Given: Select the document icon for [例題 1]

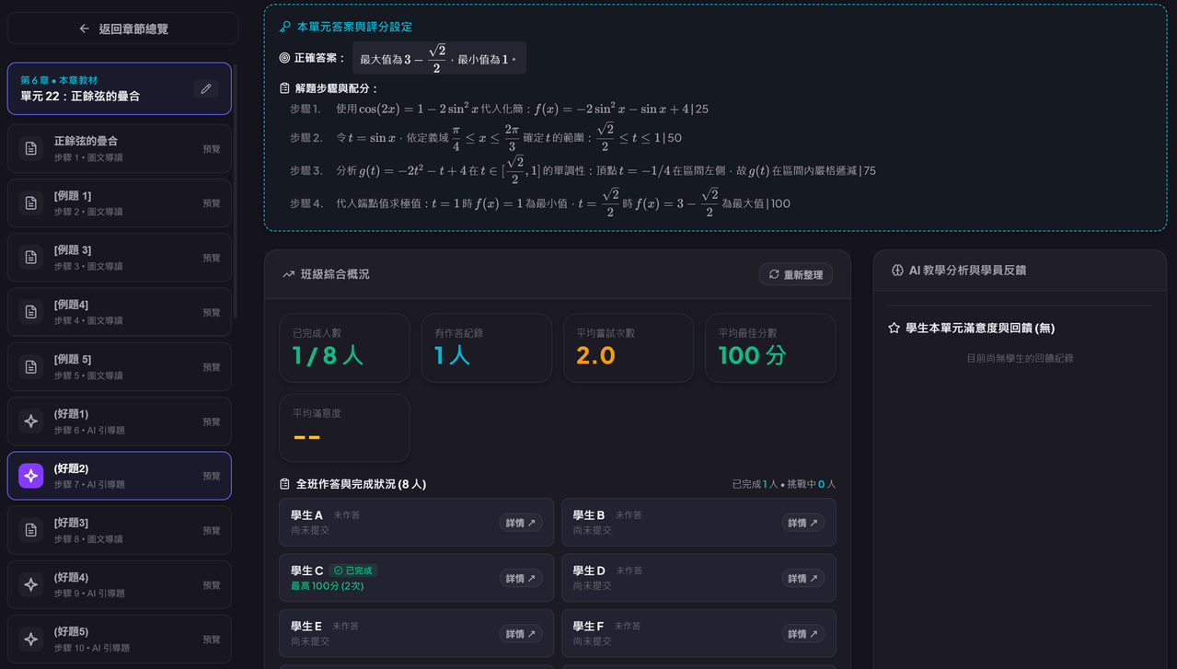Looking at the screenshot, I should 31,203.
